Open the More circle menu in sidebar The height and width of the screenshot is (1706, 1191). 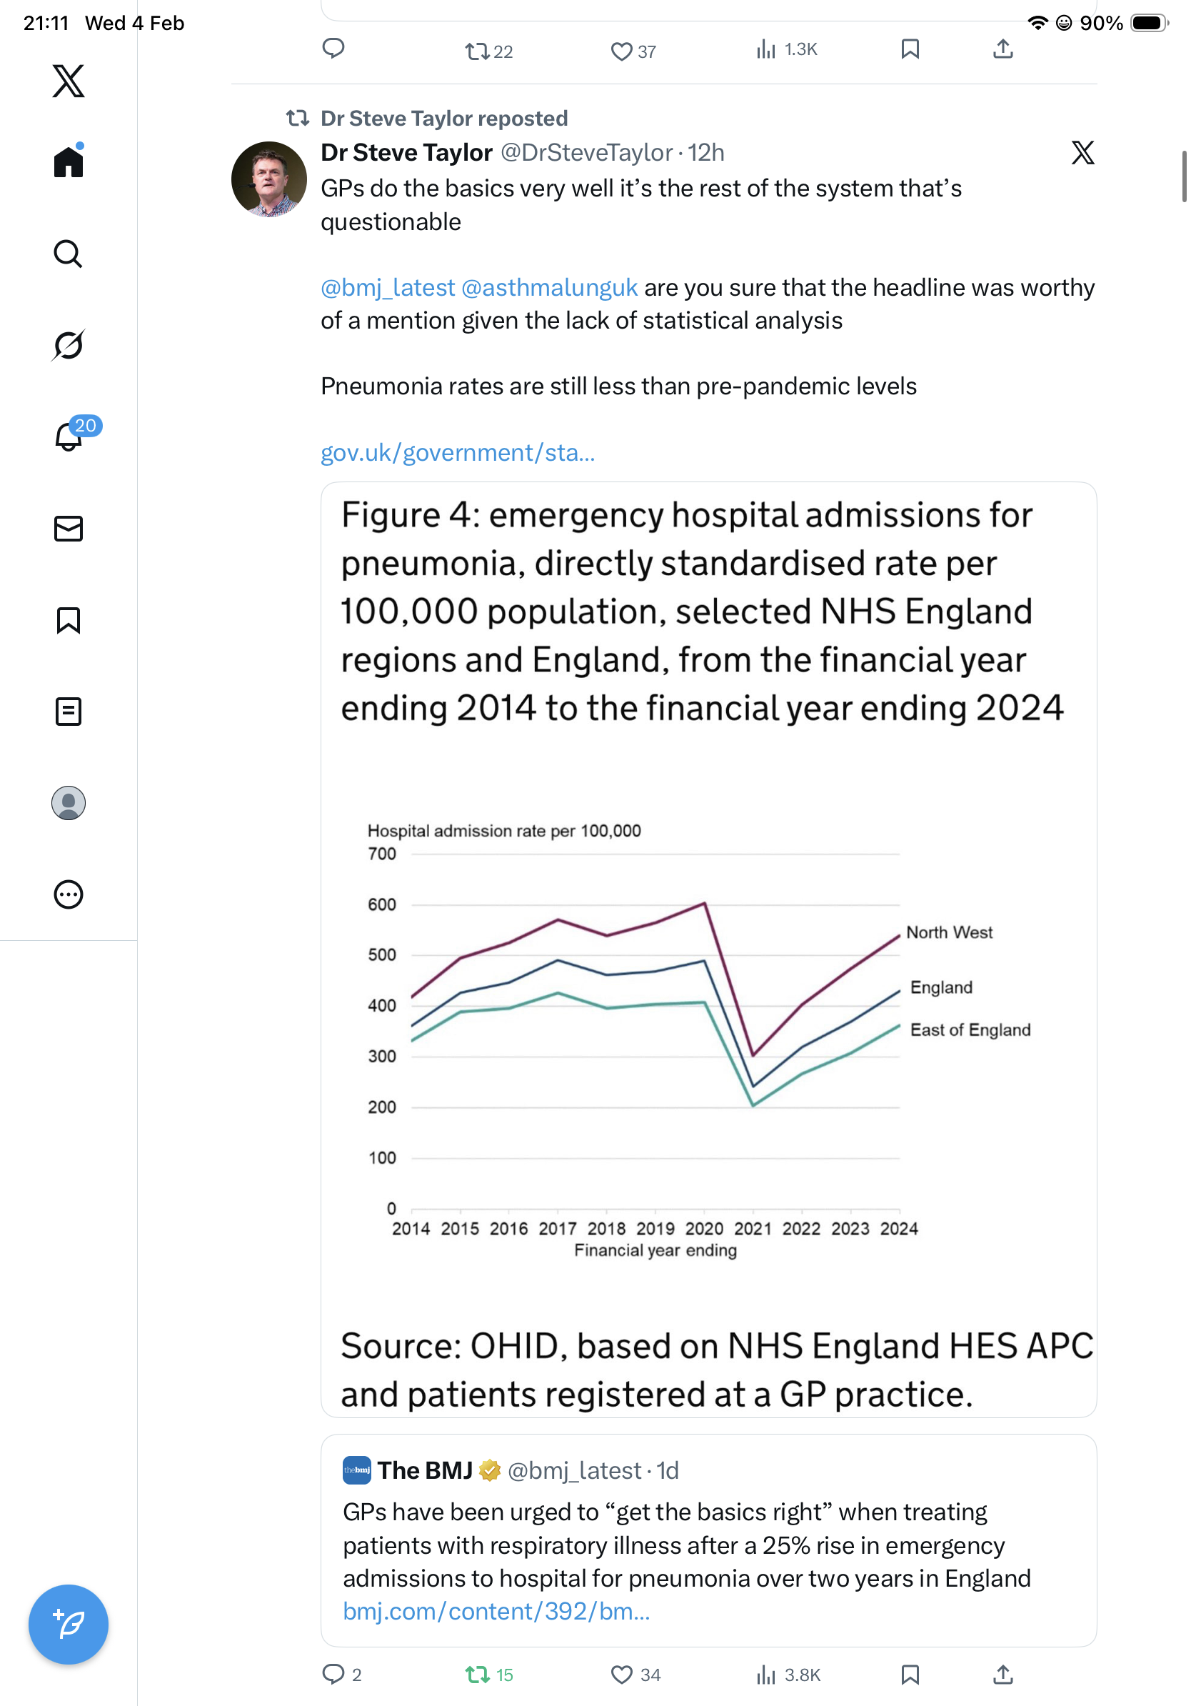(69, 894)
